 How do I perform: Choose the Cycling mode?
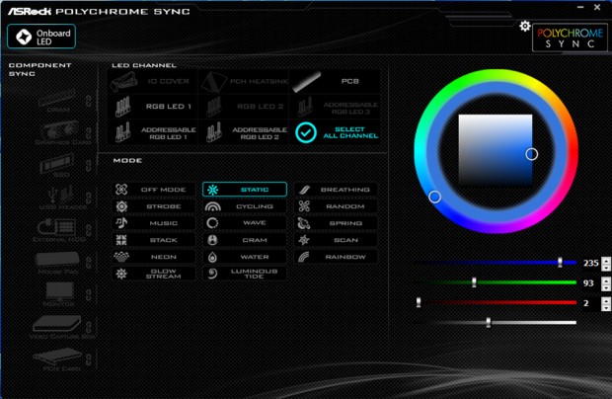point(245,206)
